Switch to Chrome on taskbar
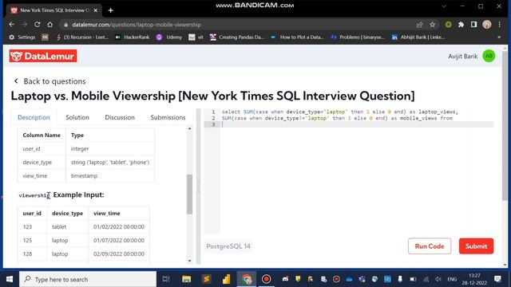 (x=247, y=279)
